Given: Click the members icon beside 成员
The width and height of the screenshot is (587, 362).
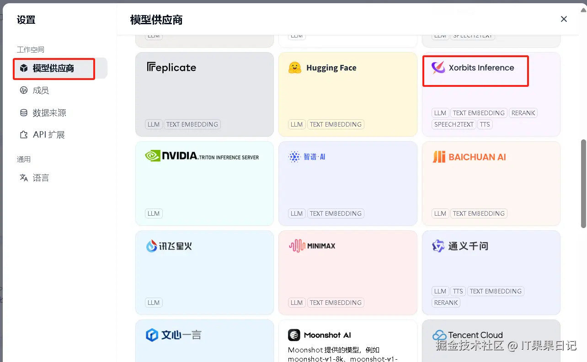Looking at the screenshot, I should click(x=24, y=90).
